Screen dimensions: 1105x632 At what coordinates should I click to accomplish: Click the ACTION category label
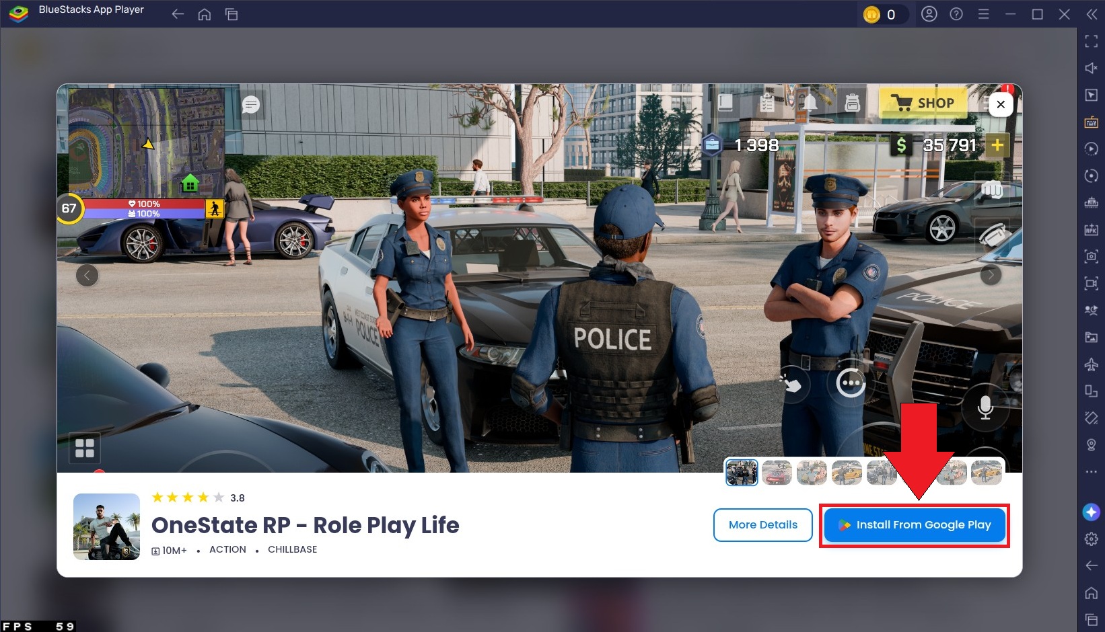(x=227, y=549)
